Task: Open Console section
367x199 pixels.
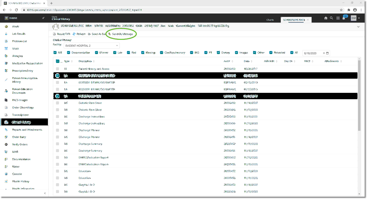Action: (17, 174)
